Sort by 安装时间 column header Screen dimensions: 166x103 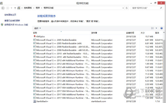coord(130,33)
